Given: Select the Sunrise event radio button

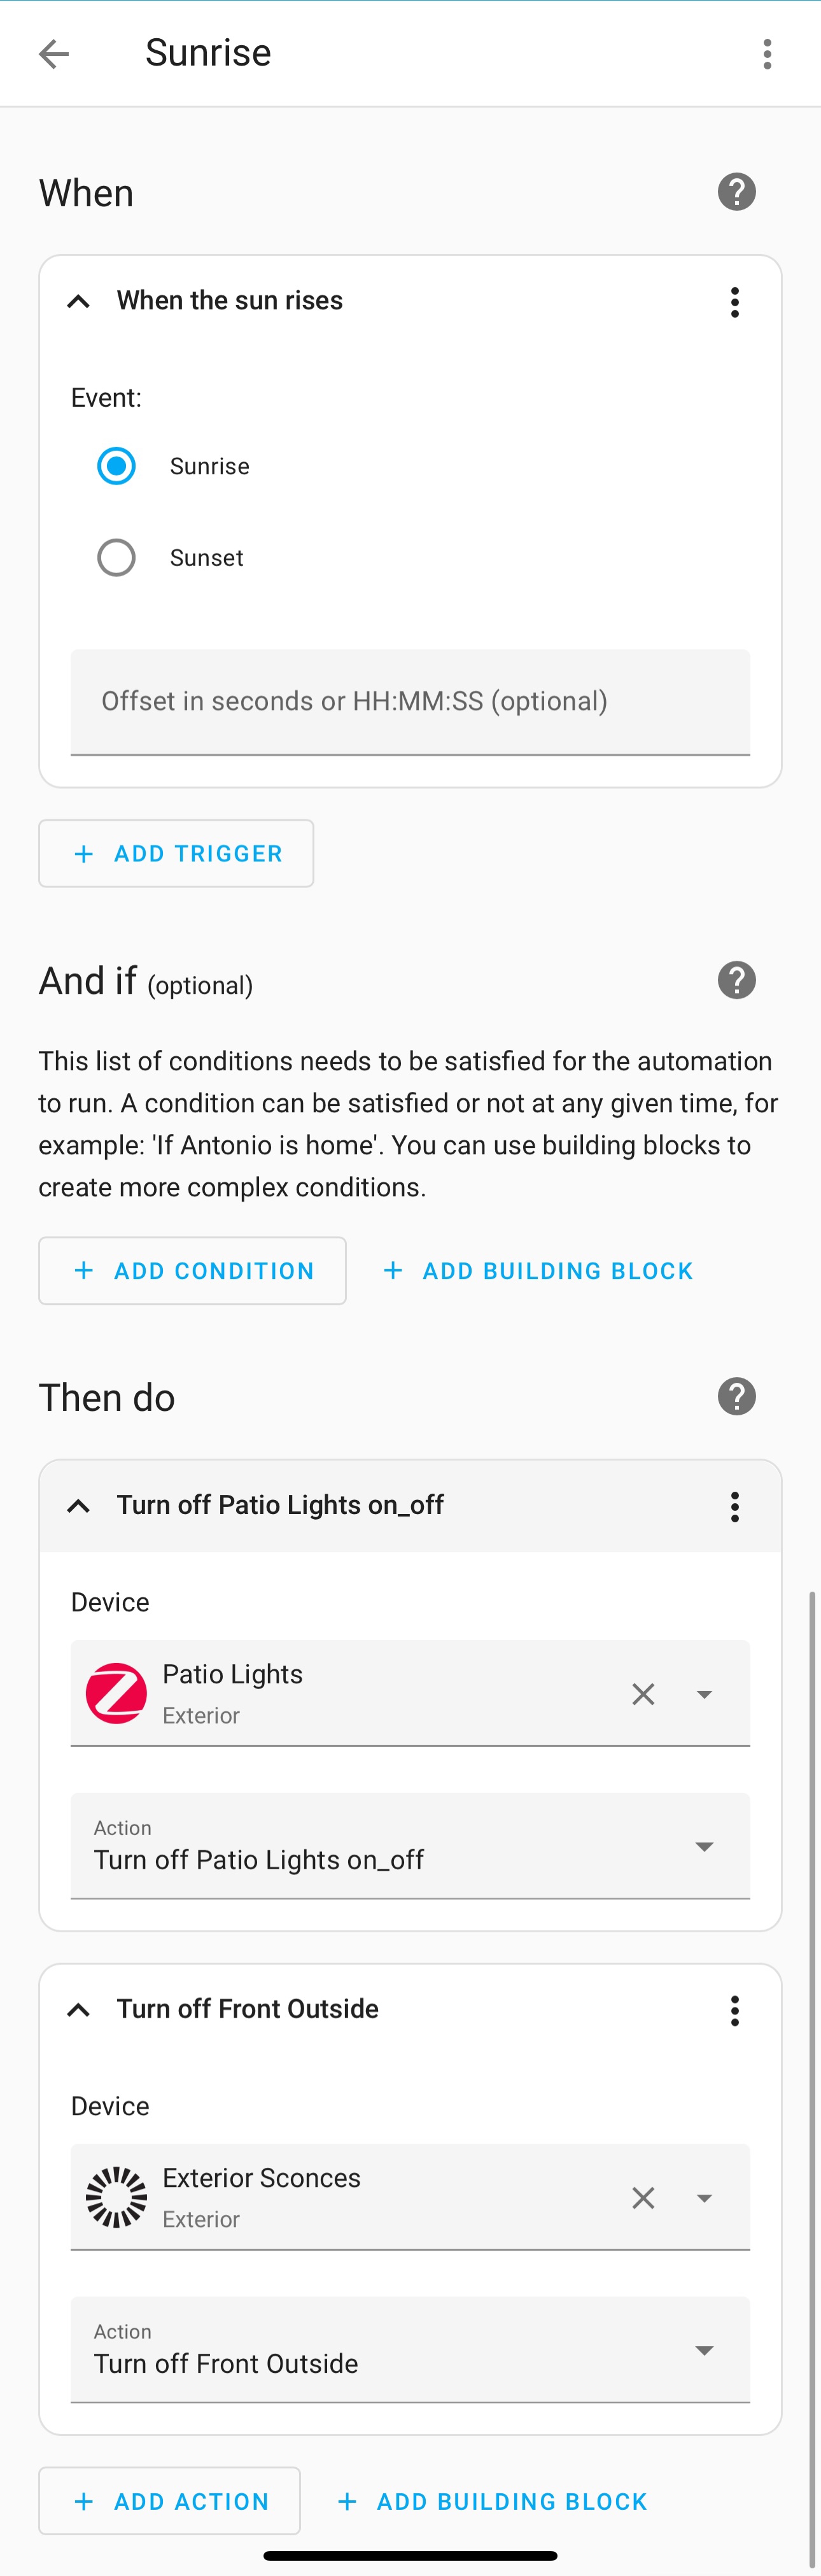Looking at the screenshot, I should click(x=117, y=466).
